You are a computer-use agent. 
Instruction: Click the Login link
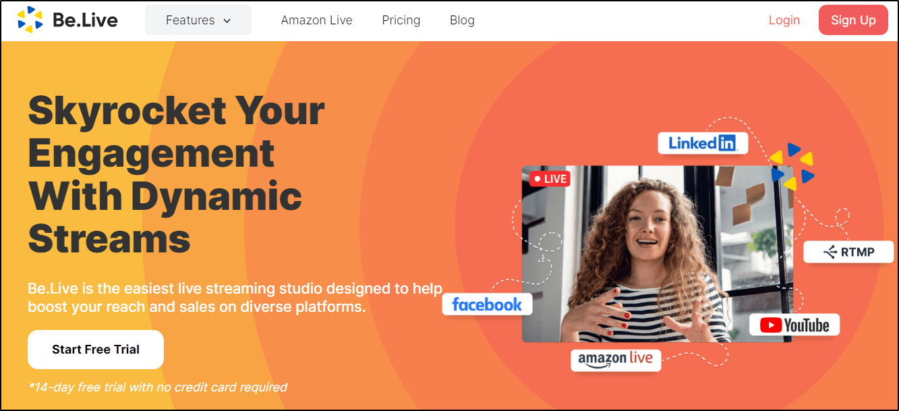point(784,20)
